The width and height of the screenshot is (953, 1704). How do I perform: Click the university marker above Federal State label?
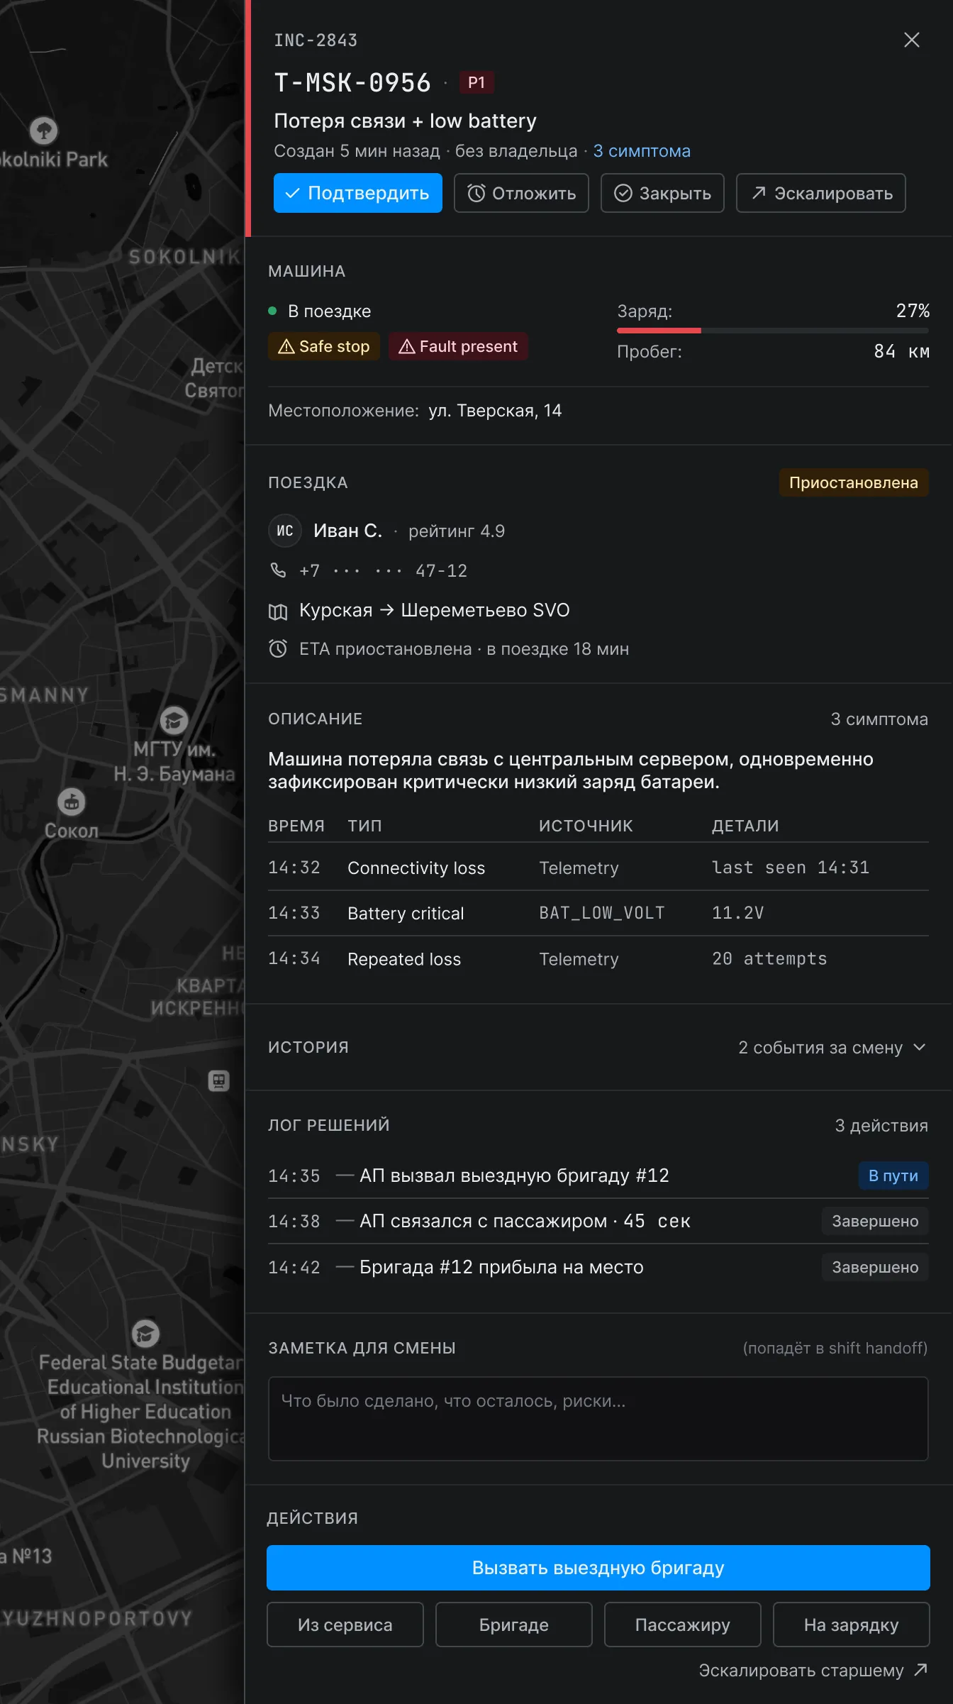coord(145,1334)
